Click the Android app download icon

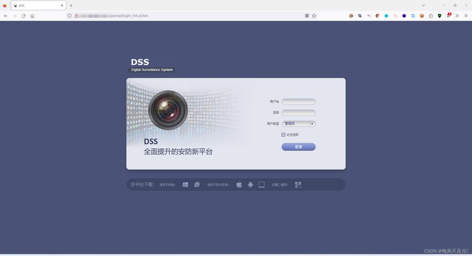tap(251, 185)
